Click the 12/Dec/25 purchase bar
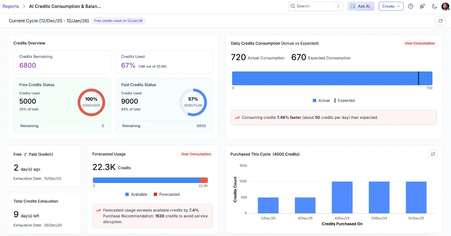451x236 pixels. (416, 197)
